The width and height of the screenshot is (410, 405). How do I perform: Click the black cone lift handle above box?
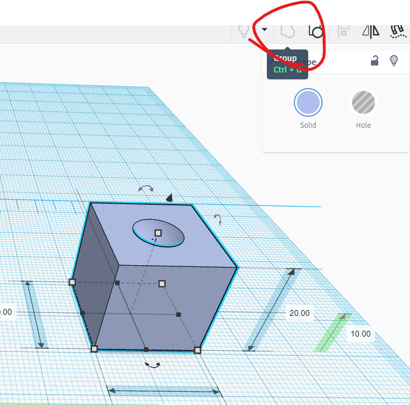click(x=170, y=198)
